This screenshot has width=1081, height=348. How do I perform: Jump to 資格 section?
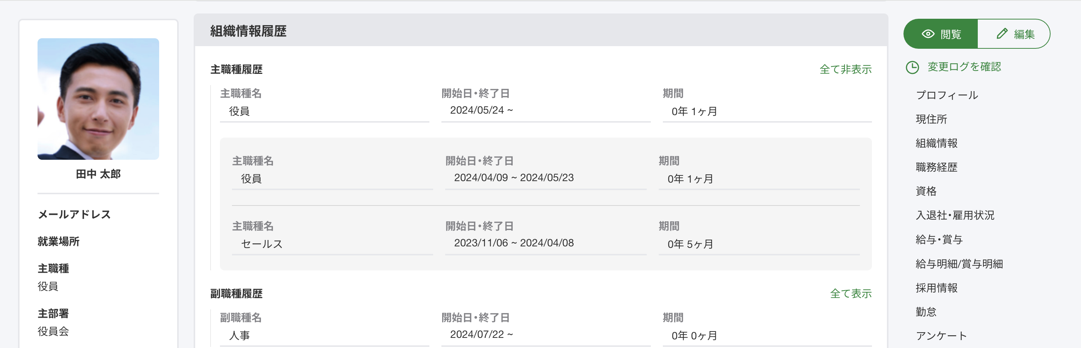tap(926, 191)
